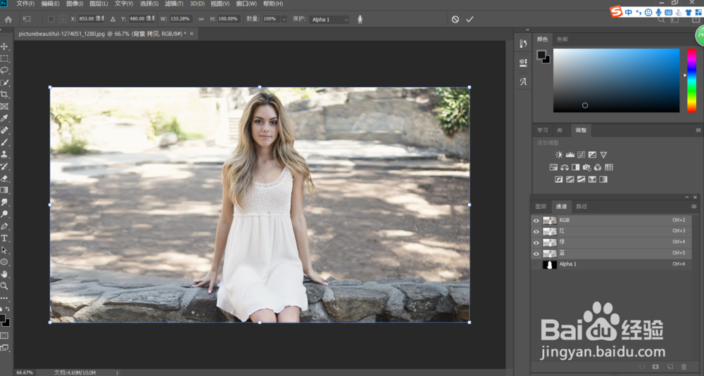This screenshot has width=704, height=376.
Task: Select the Rectangular Marquee tool
Action: 4,59
